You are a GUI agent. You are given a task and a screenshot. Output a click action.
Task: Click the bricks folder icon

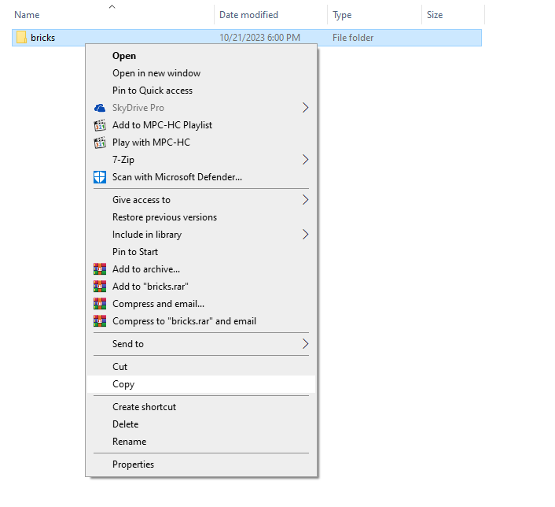[21, 38]
